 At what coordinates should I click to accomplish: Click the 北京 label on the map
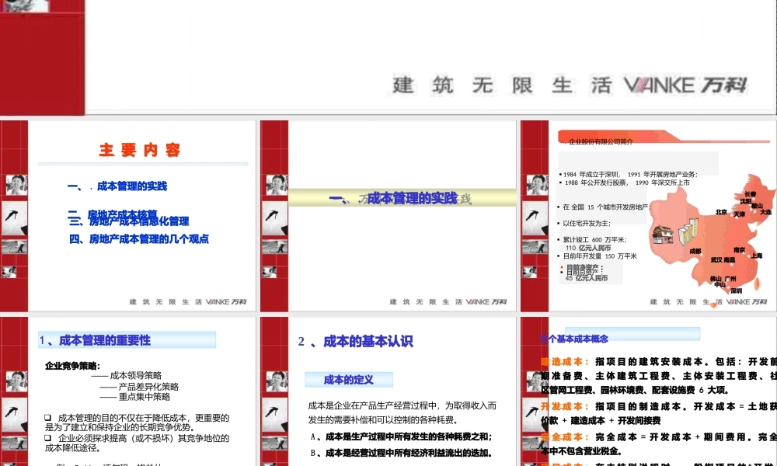[x=721, y=212]
